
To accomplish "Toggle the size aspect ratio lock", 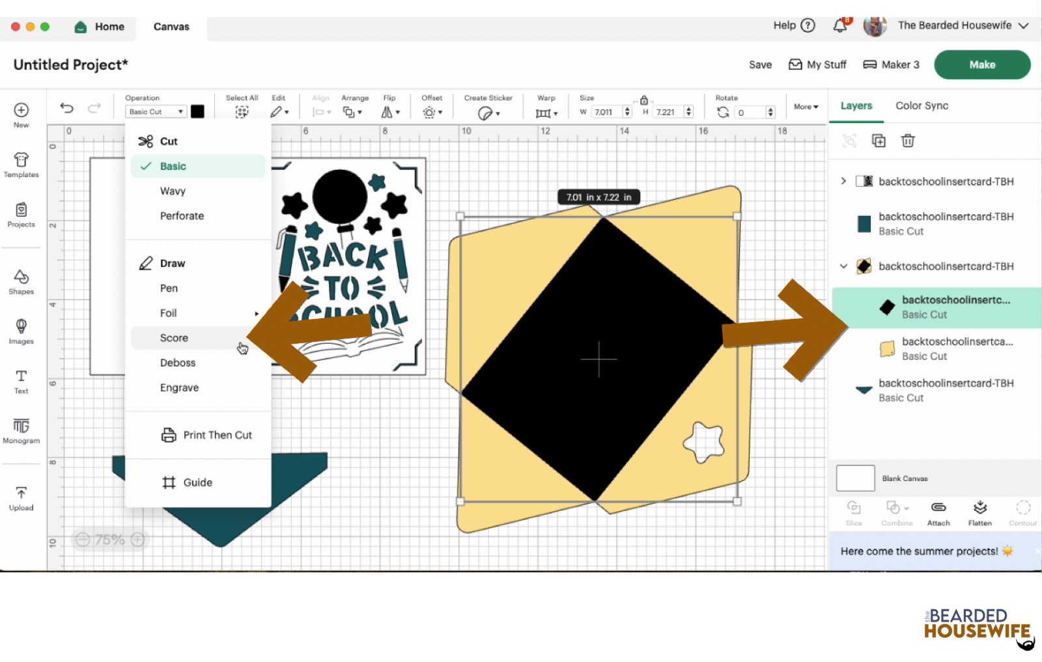I will coord(643,102).
